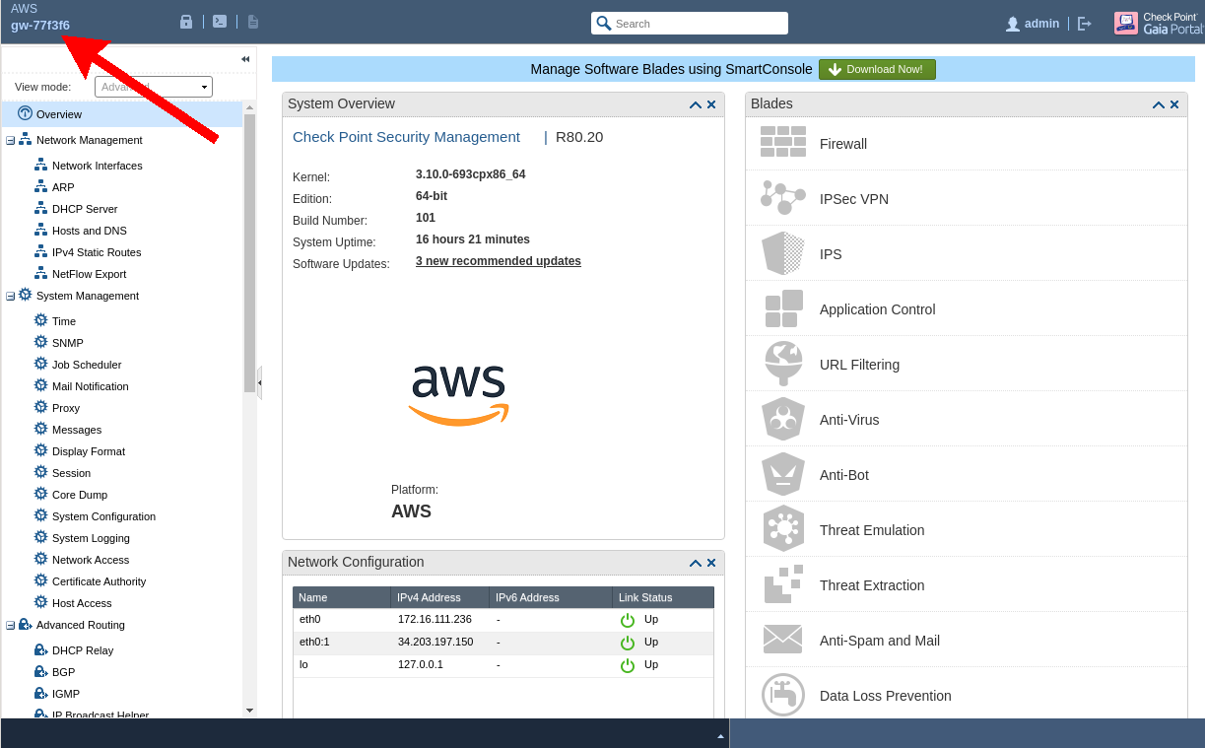Click the Threat Extraction blade icon
This screenshot has height=748, width=1205.
coord(783,584)
